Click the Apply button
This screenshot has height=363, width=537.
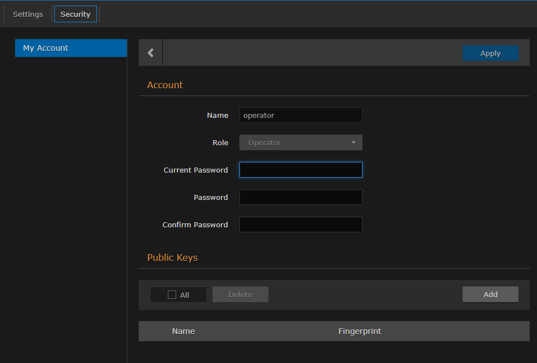491,53
